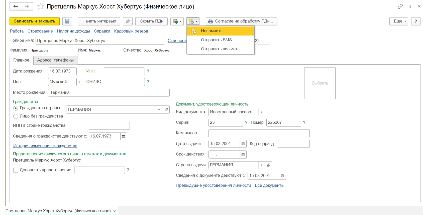Click the floppy disk save icon
This screenshot has width=423, height=215.
point(67,21)
